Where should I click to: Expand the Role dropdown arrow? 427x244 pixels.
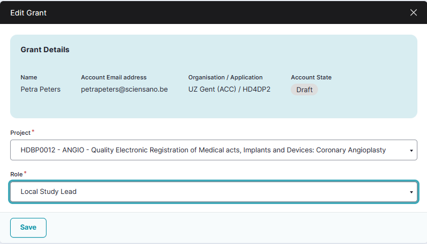click(411, 192)
